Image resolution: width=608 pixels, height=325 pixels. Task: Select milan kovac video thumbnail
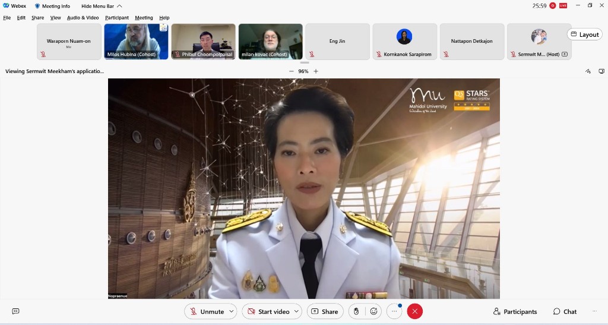tap(270, 42)
